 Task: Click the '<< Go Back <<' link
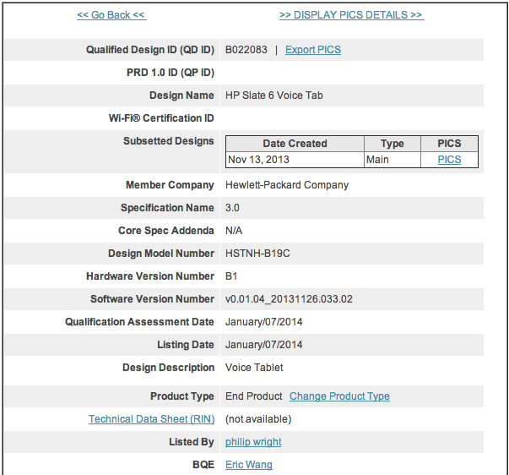(x=111, y=15)
